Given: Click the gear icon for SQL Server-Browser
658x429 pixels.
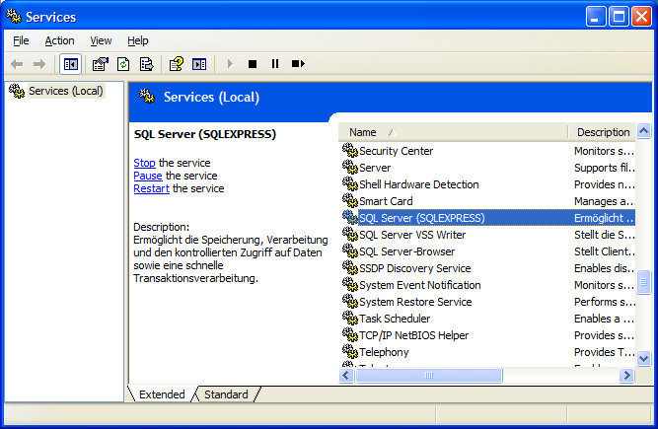Looking at the screenshot, I should pyautogui.click(x=349, y=250).
